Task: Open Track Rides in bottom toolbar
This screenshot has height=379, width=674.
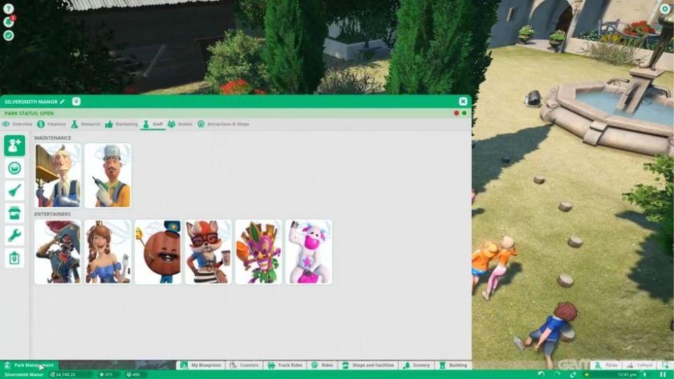Action: pos(285,365)
